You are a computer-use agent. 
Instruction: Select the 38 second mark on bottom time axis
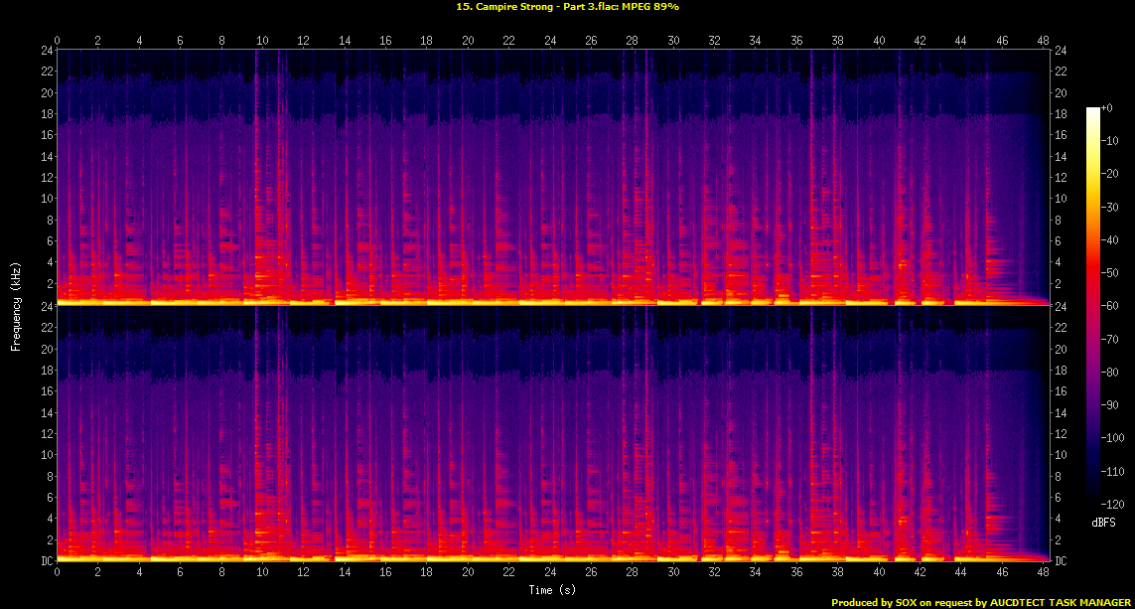(837, 573)
